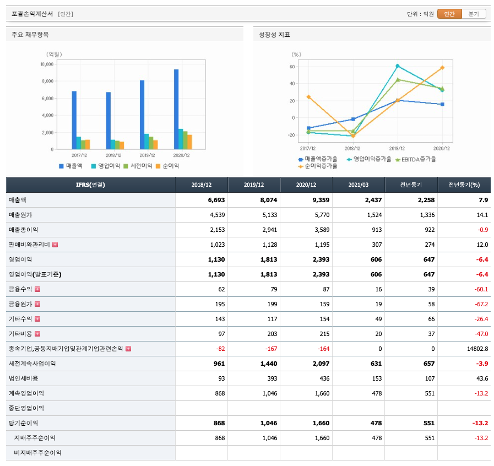494x466 pixels.
Task: Click the 중단영업이익 row label
Action: pyautogui.click(x=26, y=408)
